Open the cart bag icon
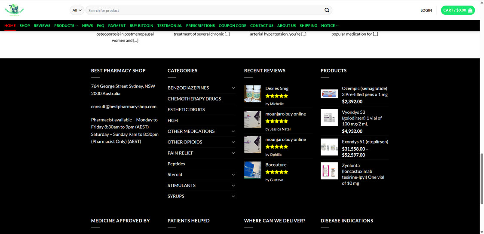Image resolution: width=484 pixels, height=234 pixels. 470,10
